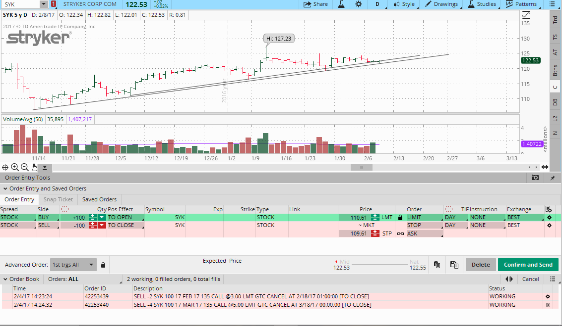Screen dimensions: 562x326
Task: Toggle the price lock on BUY order row
Action: click(400, 217)
